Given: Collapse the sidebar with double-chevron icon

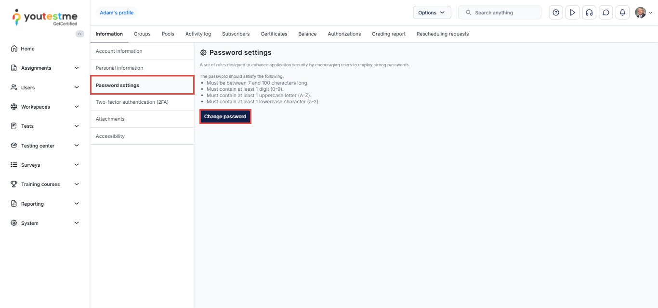Looking at the screenshot, I should click(x=80, y=34).
